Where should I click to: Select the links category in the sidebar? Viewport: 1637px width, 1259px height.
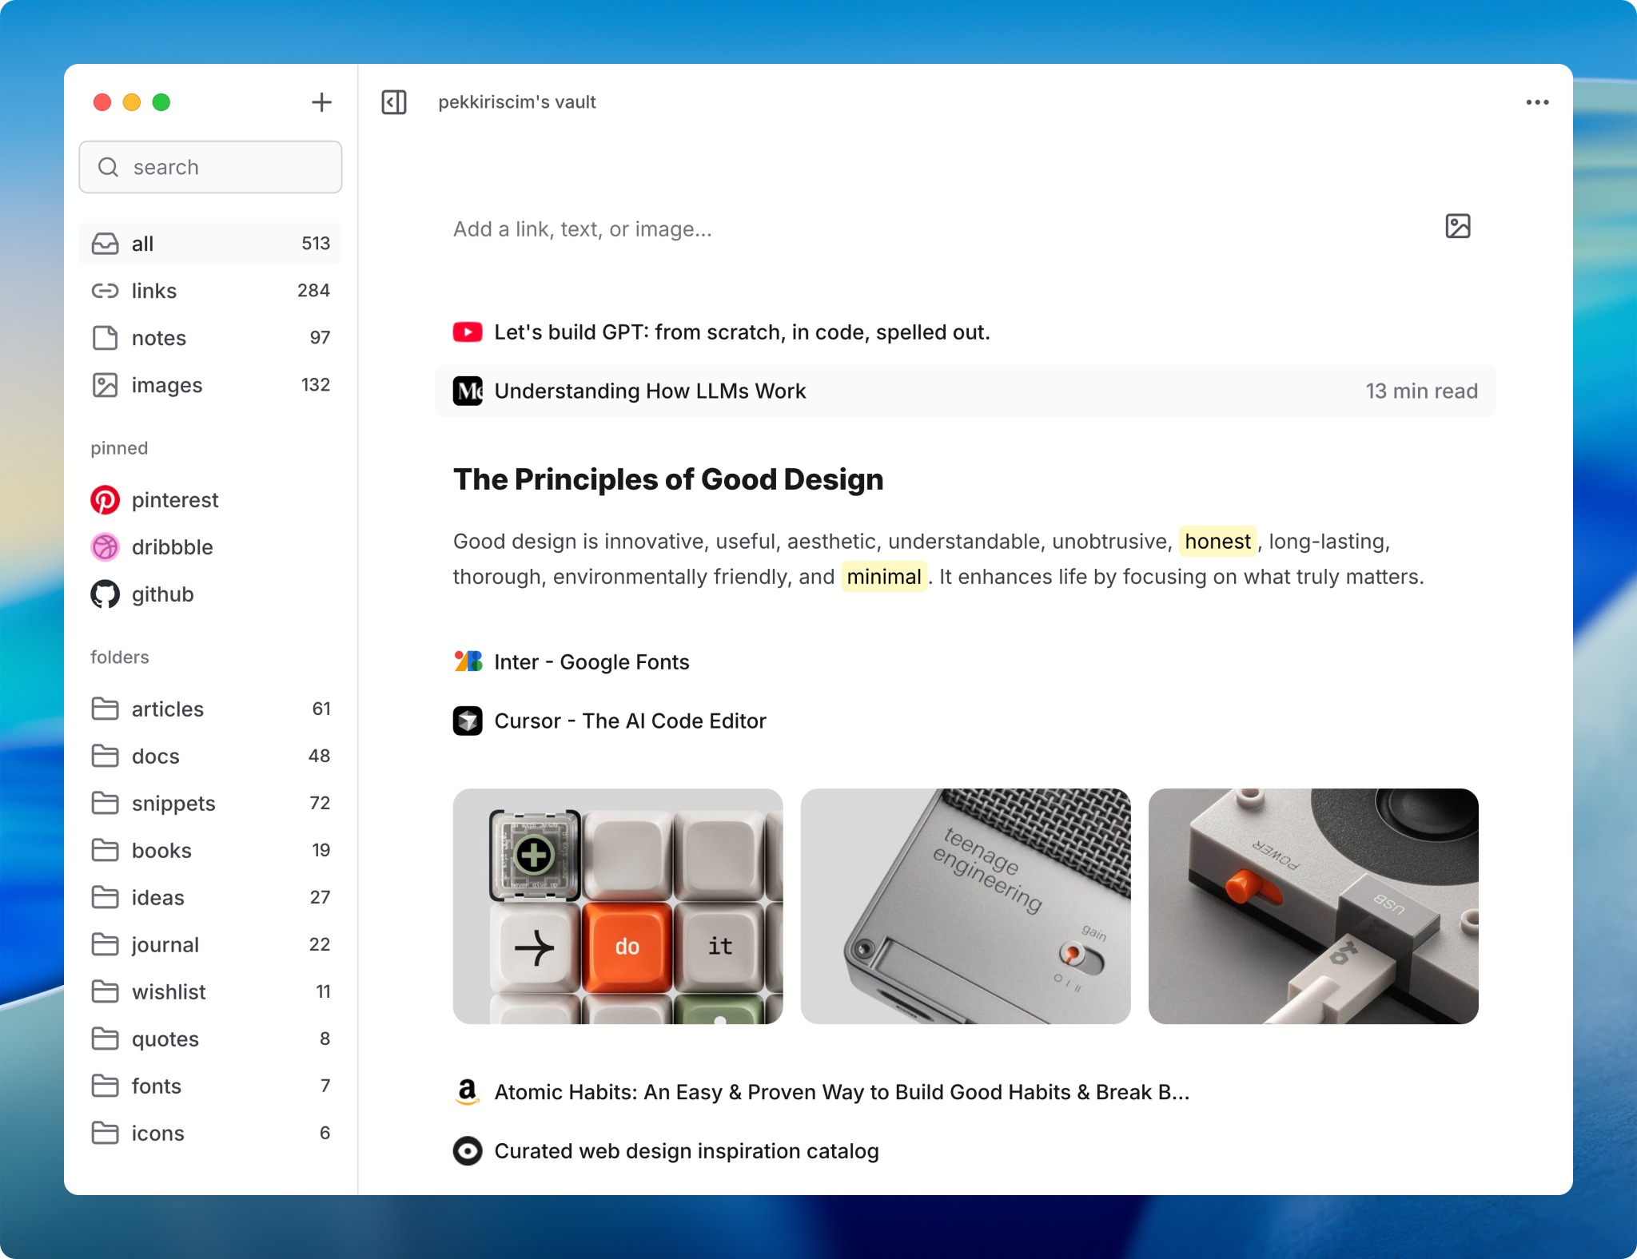coord(154,291)
